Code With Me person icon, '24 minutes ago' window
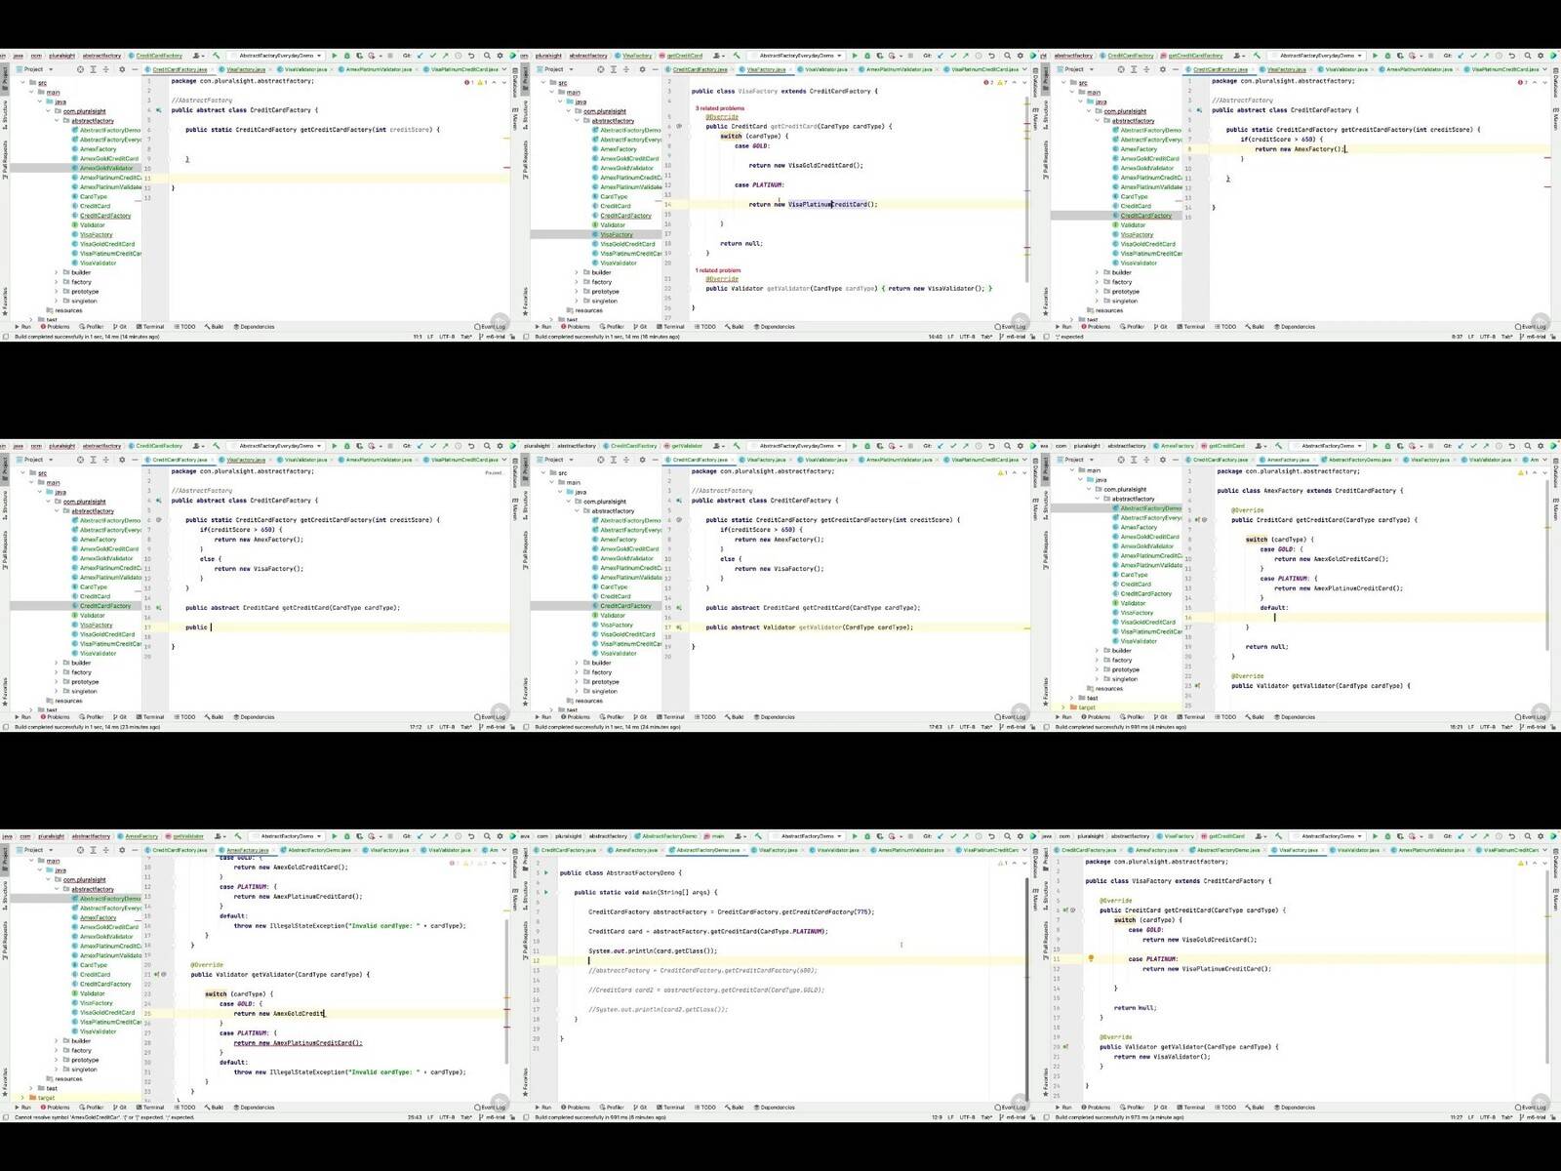Screen dimensions: 1561x1171 (x=717, y=446)
